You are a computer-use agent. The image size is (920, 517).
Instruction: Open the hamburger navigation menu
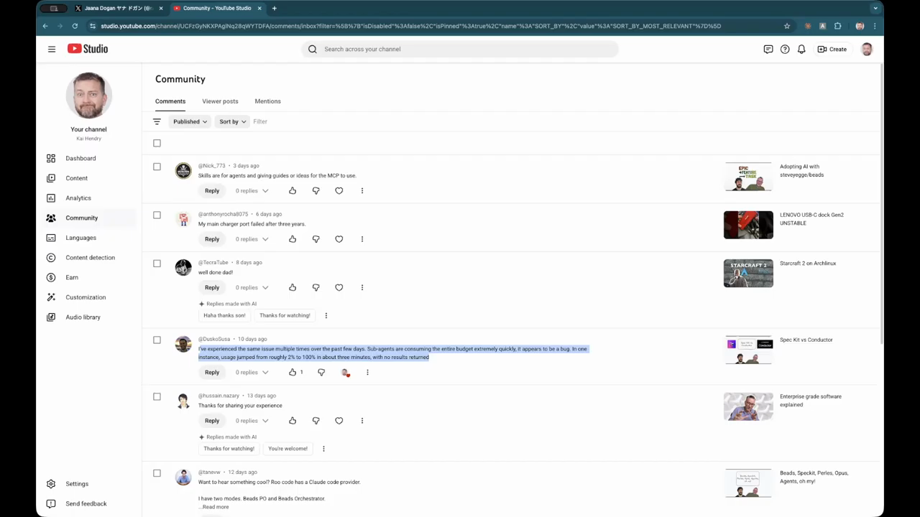pos(52,49)
